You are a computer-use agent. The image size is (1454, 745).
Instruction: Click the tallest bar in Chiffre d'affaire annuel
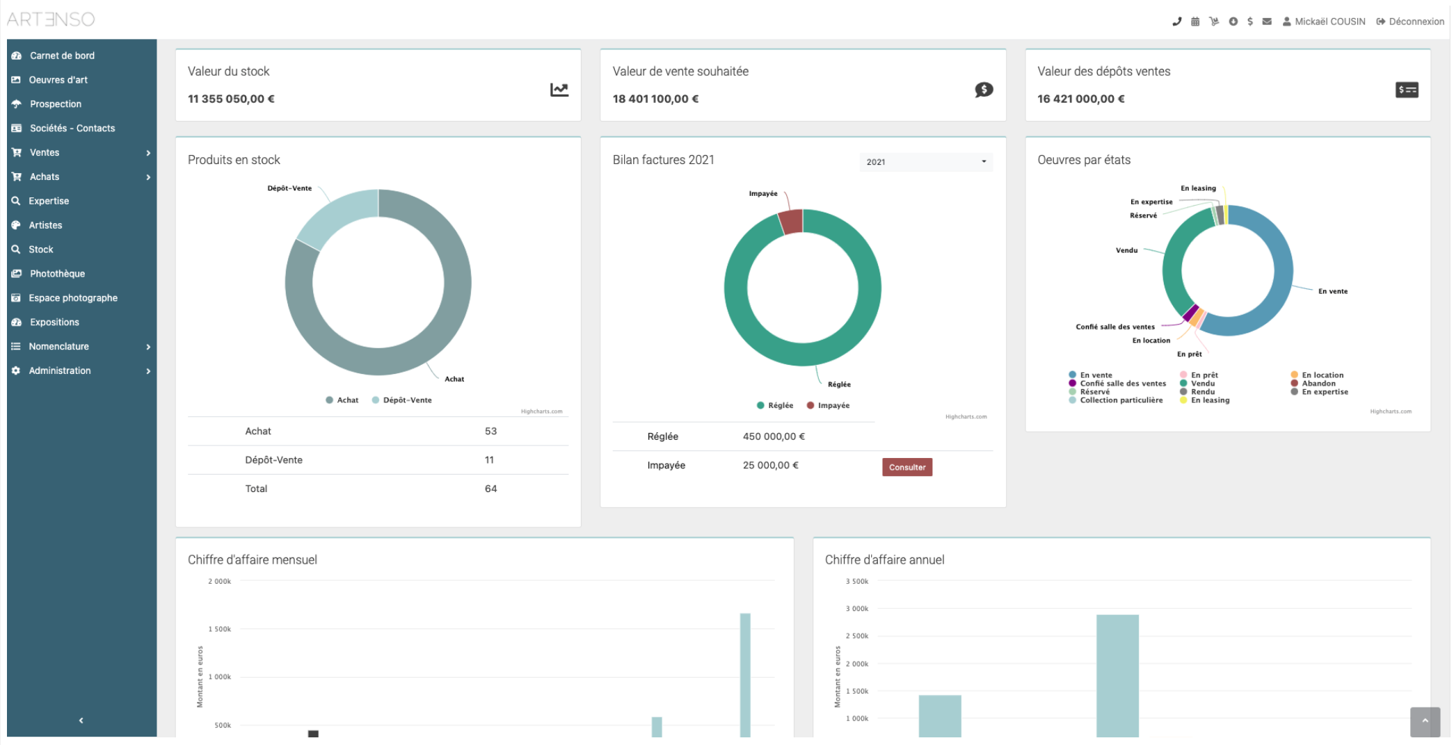coord(1117,676)
